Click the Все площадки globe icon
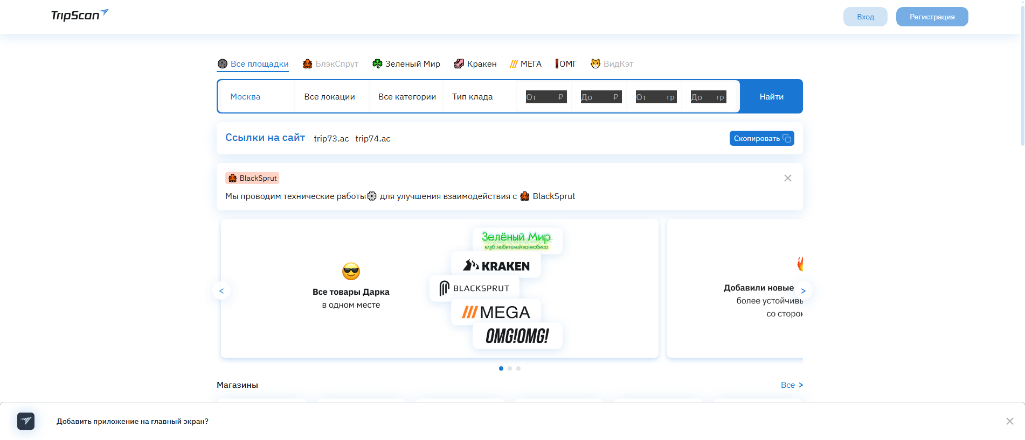Viewport: 1025px width, 440px height. point(223,64)
